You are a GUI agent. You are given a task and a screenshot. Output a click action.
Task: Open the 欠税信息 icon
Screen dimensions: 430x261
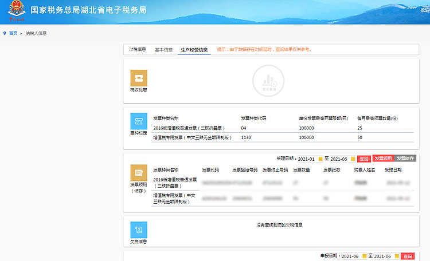(x=139, y=230)
